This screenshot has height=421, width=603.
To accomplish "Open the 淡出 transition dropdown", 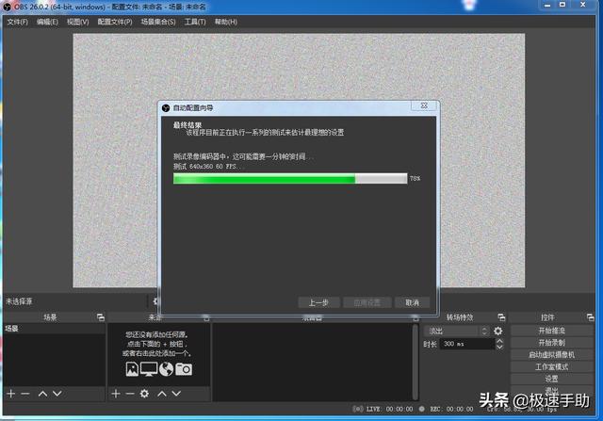I will click(x=456, y=332).
